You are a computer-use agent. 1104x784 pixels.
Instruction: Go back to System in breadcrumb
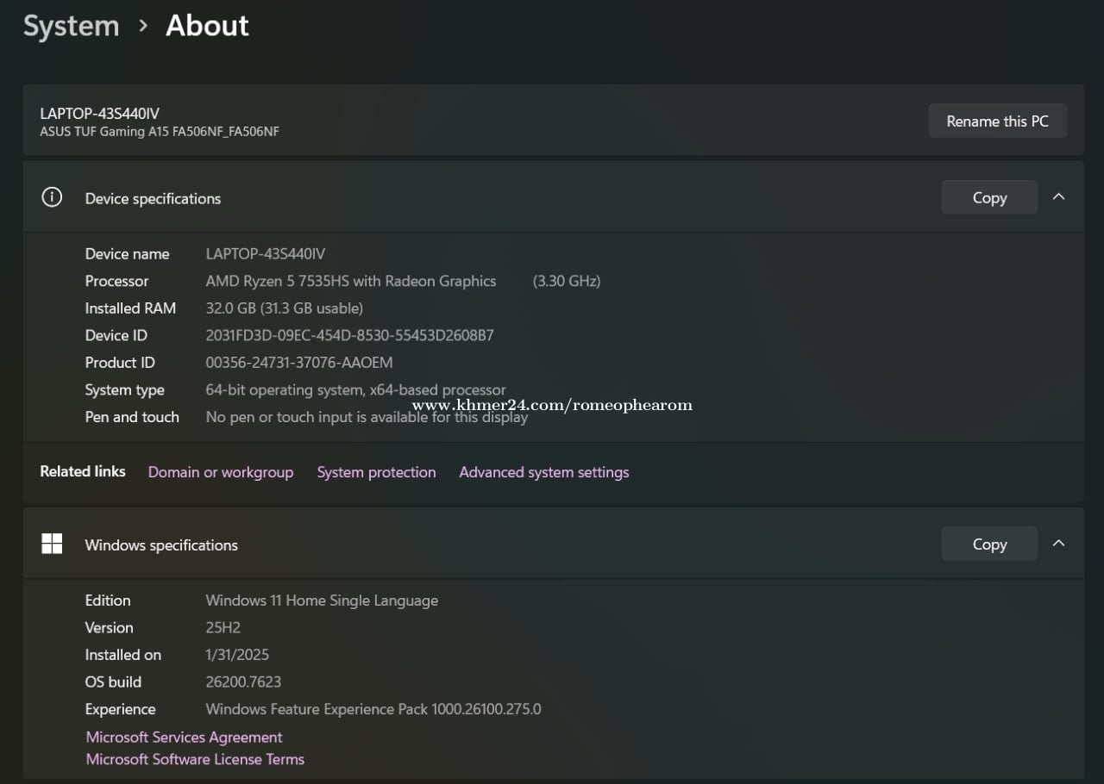(x=71, y=26)
